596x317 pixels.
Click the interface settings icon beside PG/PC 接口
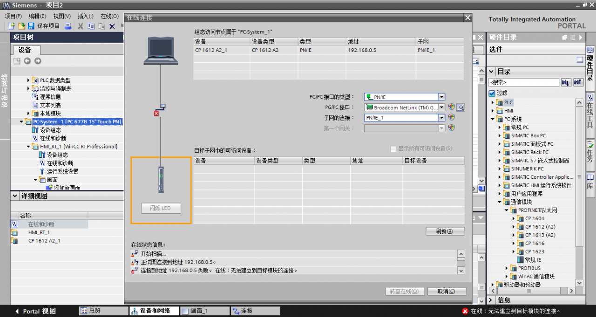(x=461, y=107)
